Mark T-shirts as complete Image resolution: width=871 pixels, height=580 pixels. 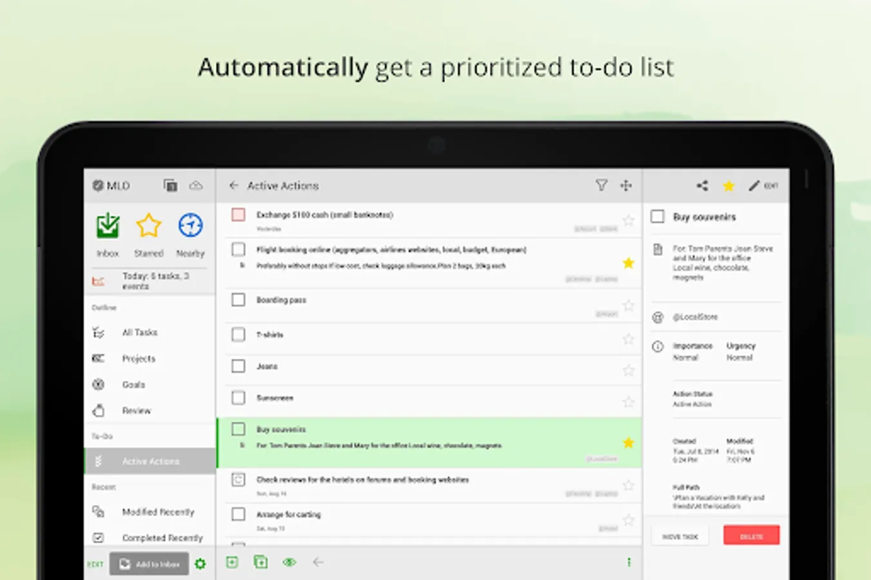coord(239,334)
